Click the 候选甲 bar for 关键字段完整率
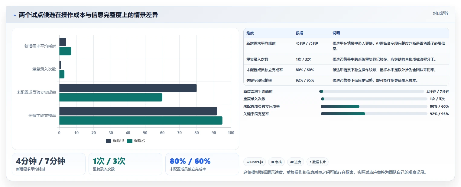Screen dimensions: 461x187 point(138,111)
